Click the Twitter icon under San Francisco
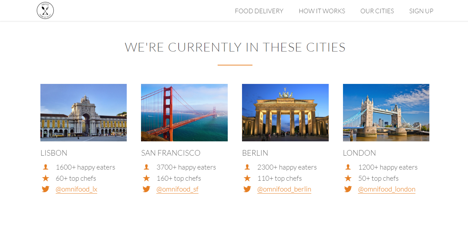 click(x=146, y=189)
